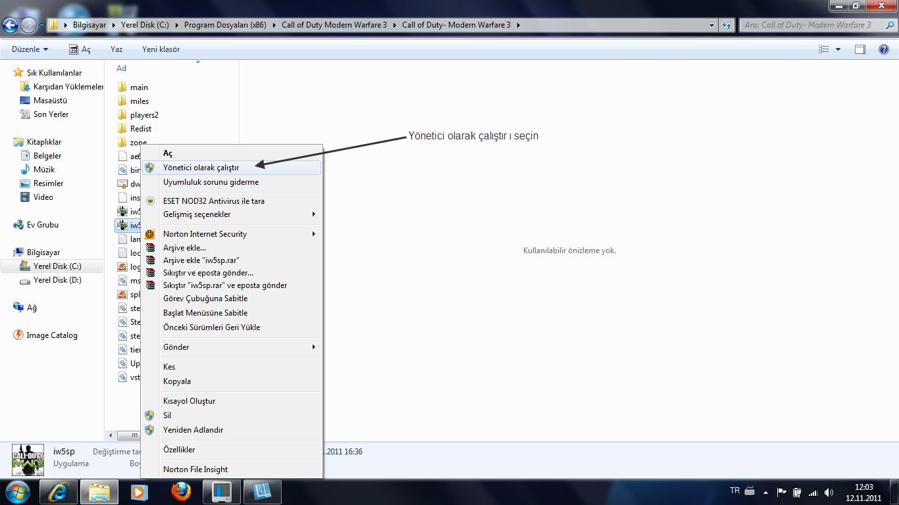Choose Aç from the context menu
Image resolution: width=899 pixels, height=505 pixels.
(x=168, y=153)
